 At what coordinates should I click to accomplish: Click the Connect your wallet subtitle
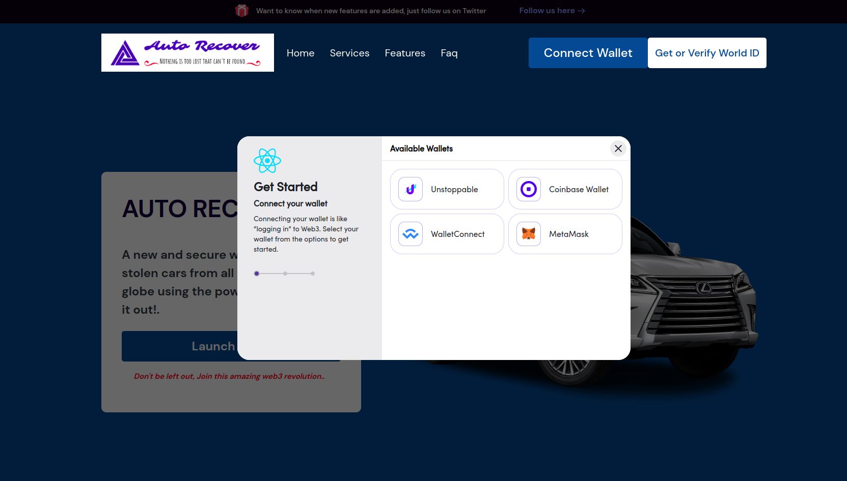click(x=291, y=203)
